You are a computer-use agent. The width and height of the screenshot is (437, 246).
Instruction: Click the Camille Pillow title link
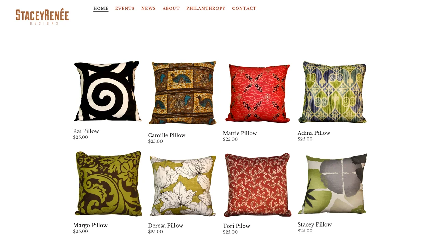coord(167,135)
